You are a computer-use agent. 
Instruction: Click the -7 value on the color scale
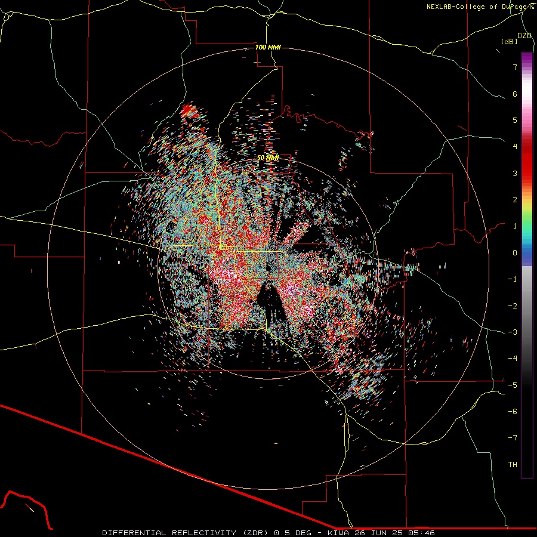pos(513,438)
